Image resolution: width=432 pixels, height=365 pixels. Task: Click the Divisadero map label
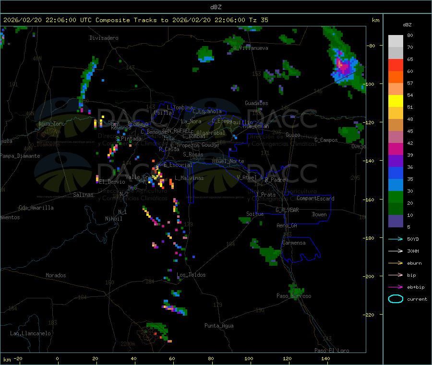pyautogui.click(x=104, y=38)
